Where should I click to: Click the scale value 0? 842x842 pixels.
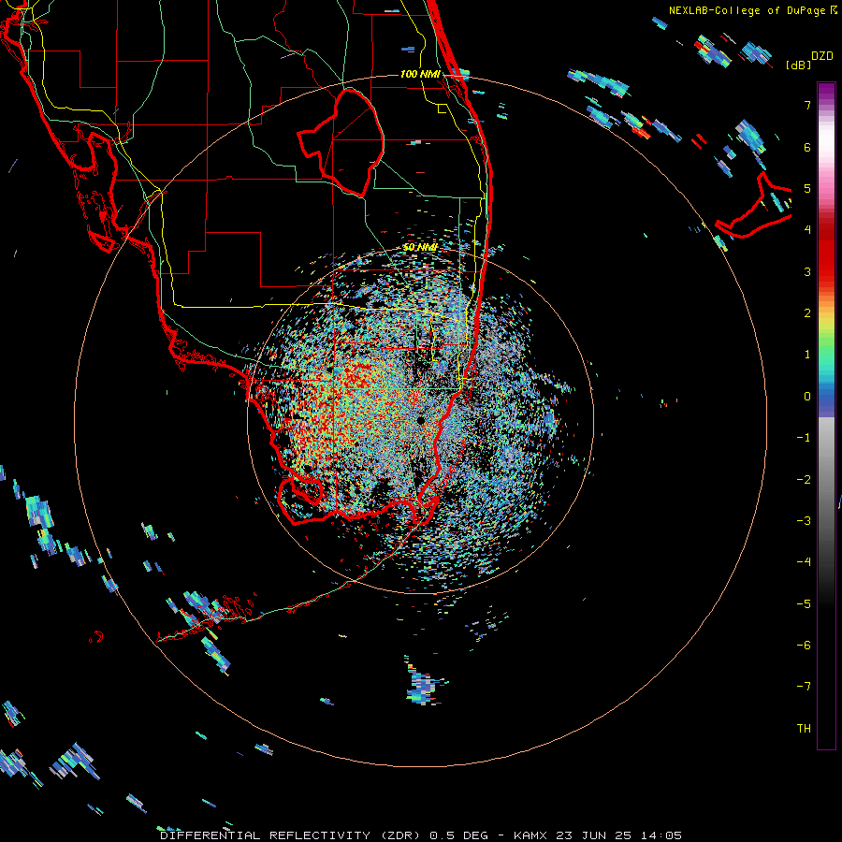807,397
